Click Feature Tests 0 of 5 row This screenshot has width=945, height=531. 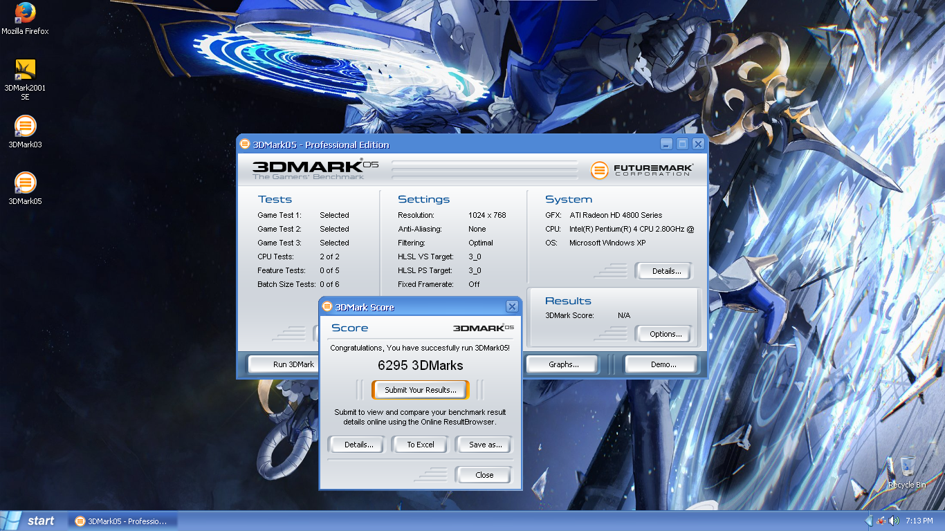click(299, 270)
